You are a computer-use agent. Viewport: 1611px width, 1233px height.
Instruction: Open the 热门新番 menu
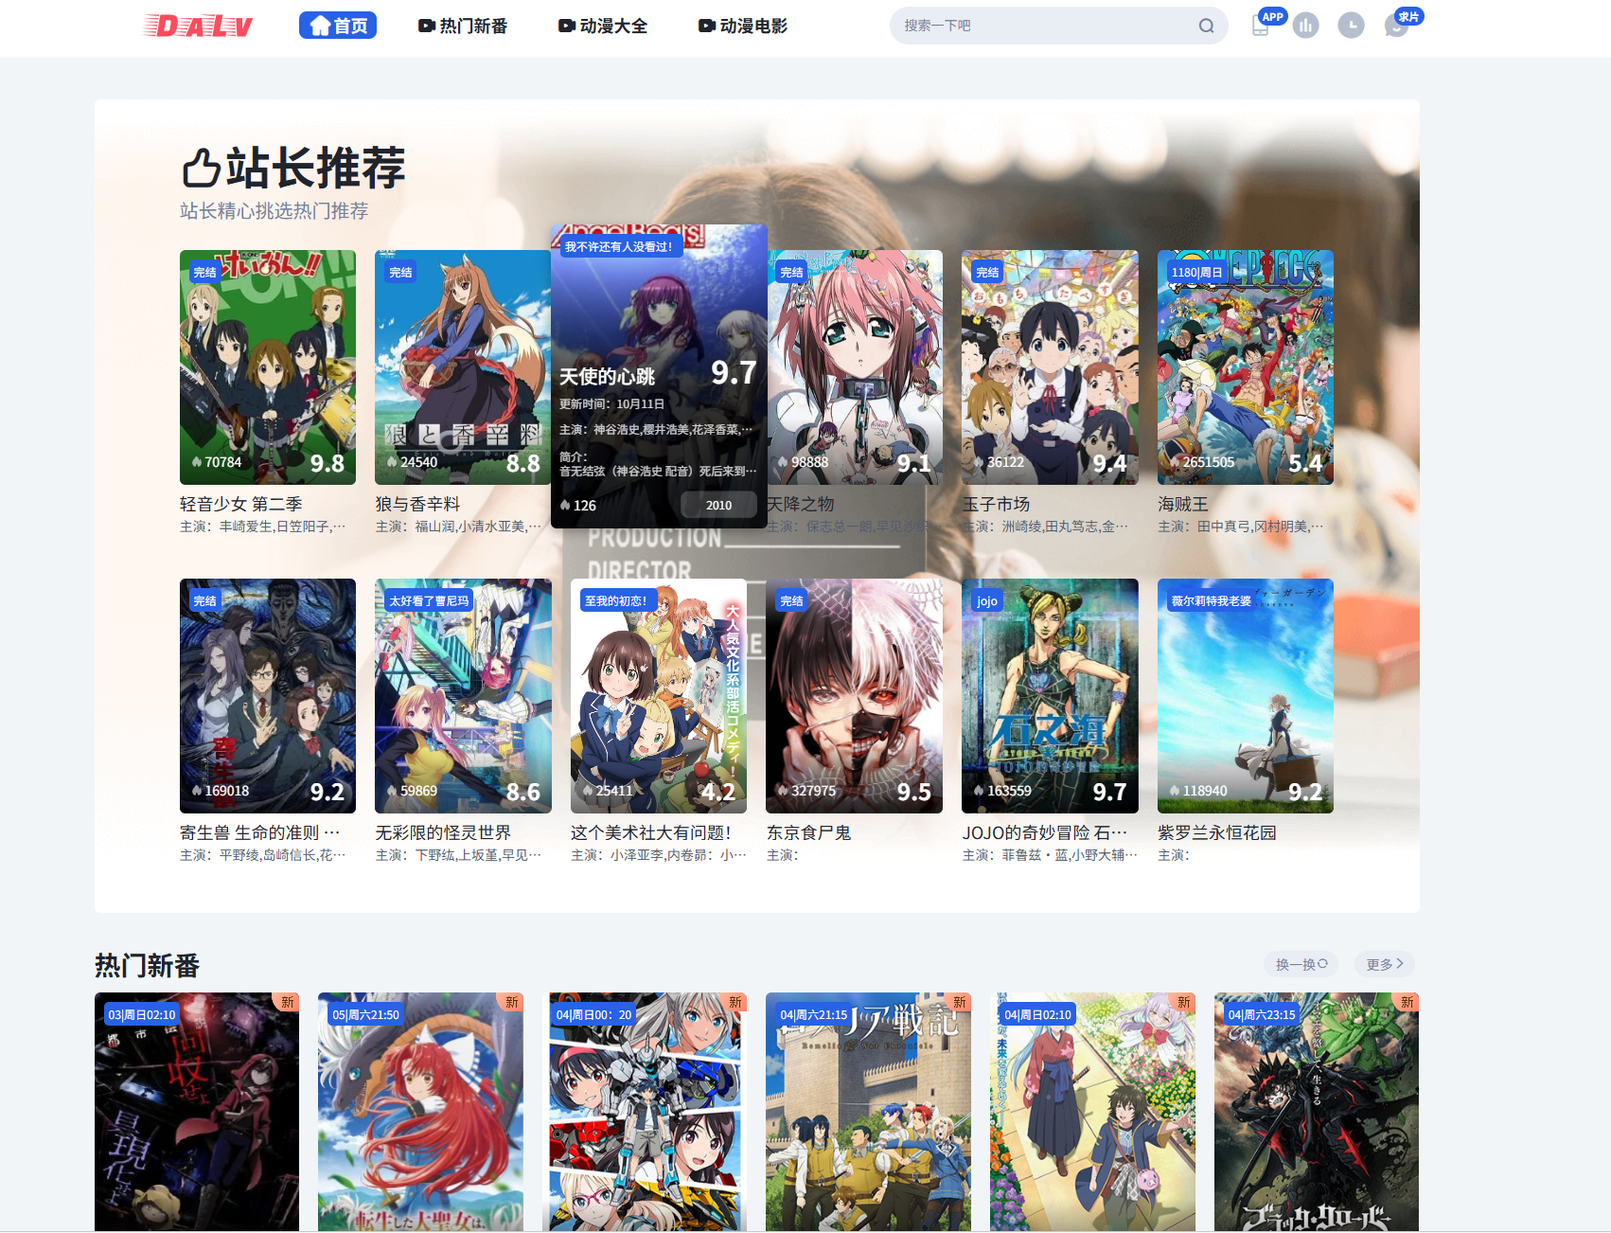click(463, 26)
